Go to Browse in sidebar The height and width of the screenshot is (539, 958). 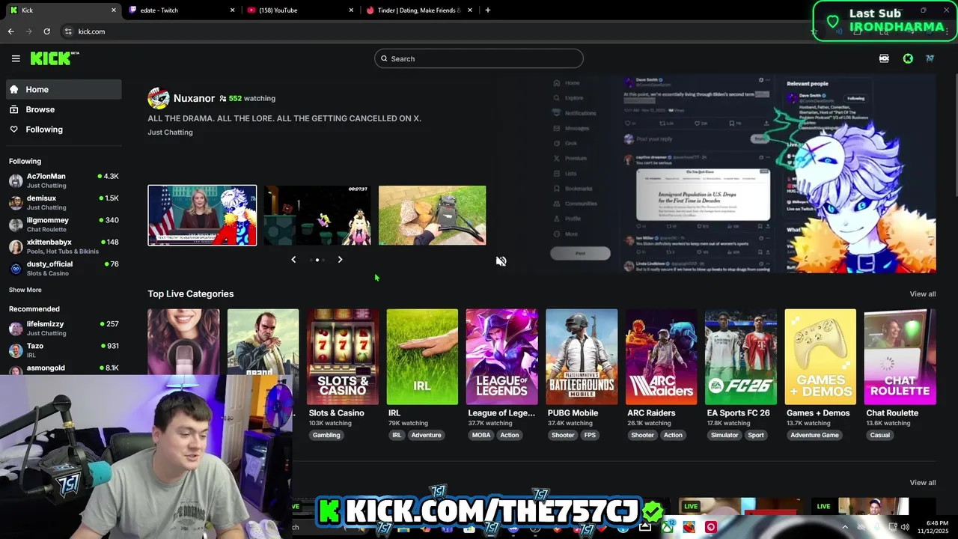[x=64, y=109]
